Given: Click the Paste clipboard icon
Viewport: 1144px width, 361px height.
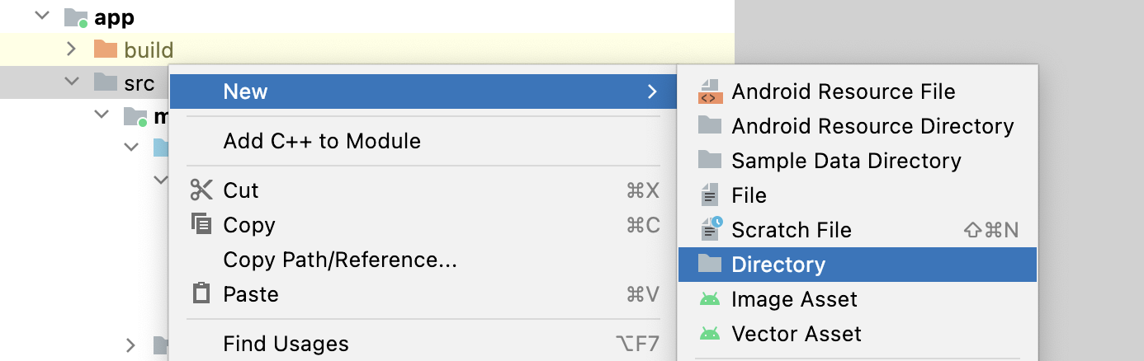Looking at the screenshot, I should tap(201, 293).
